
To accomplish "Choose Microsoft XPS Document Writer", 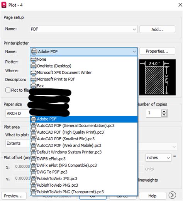I will [84, 73].
